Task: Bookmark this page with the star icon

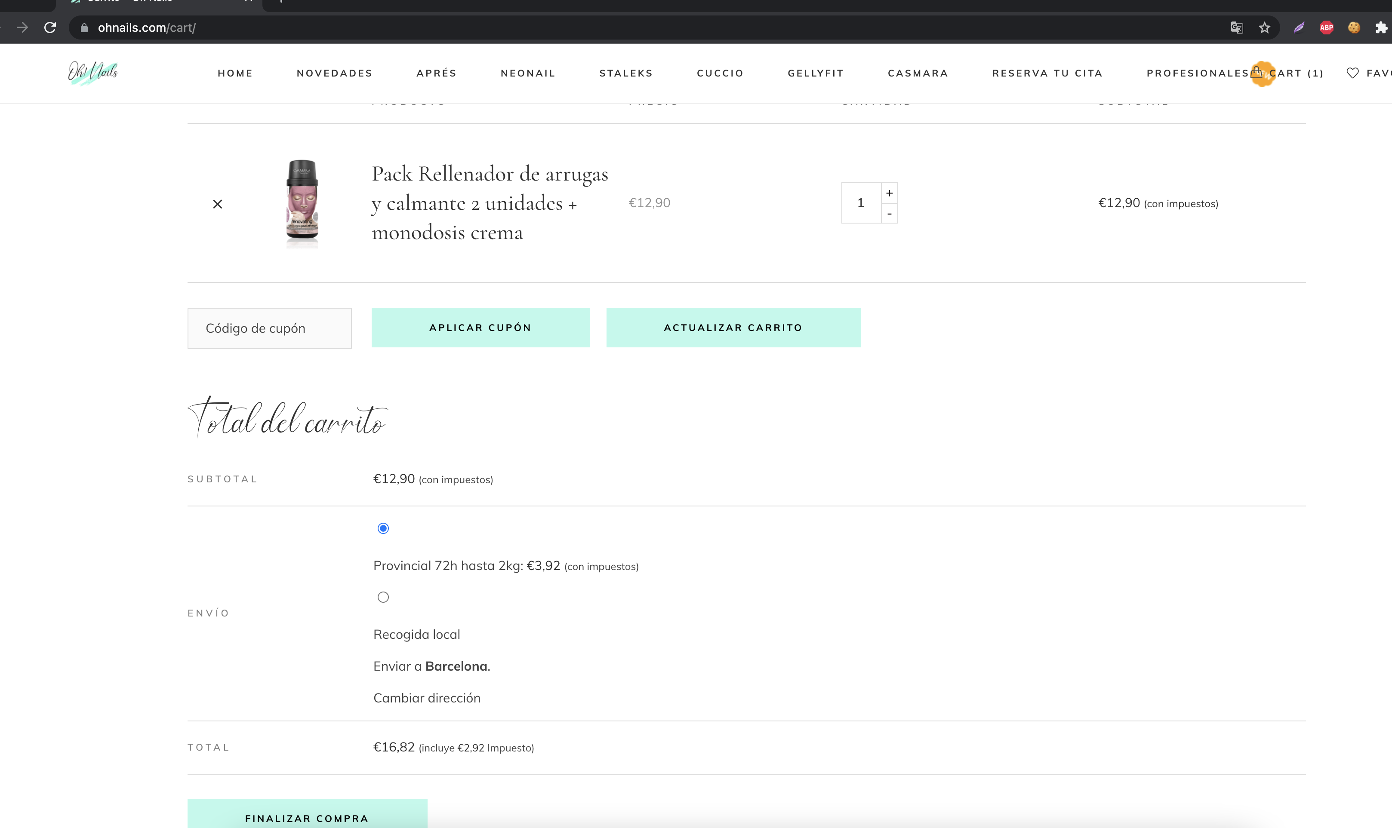Action: coord(1265,28)
